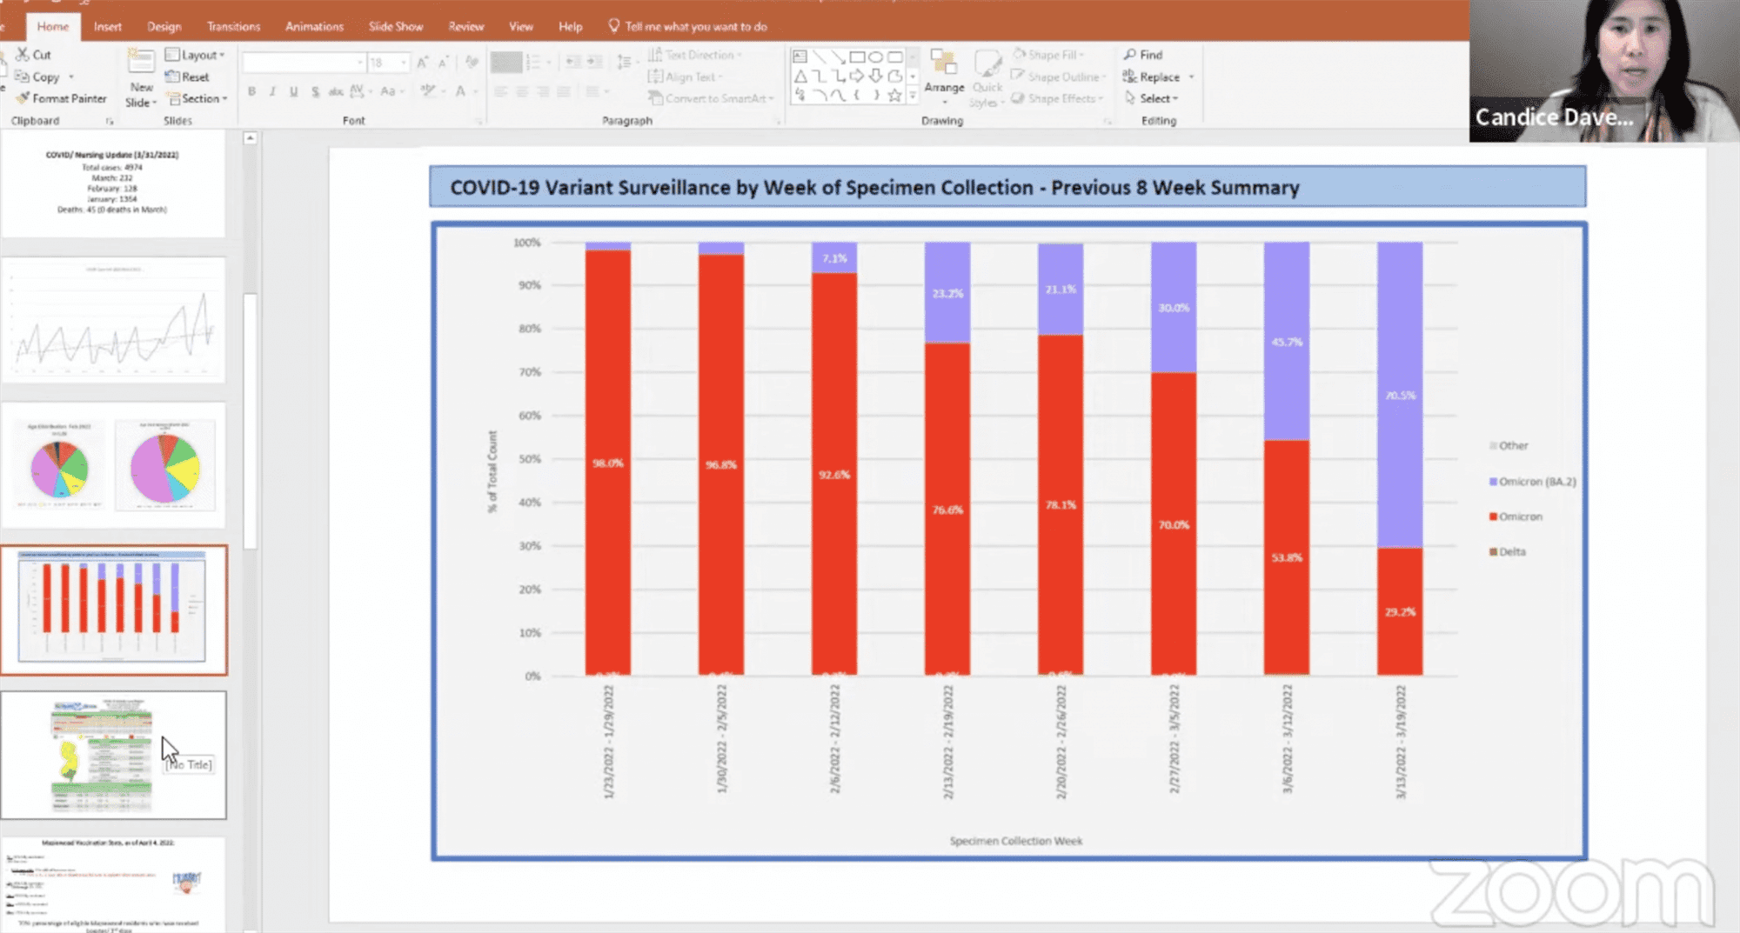The width and height of the screenshot is (1740, 933).
Task: Open the Insert ribbon tab
Action: tap(108, 26)
